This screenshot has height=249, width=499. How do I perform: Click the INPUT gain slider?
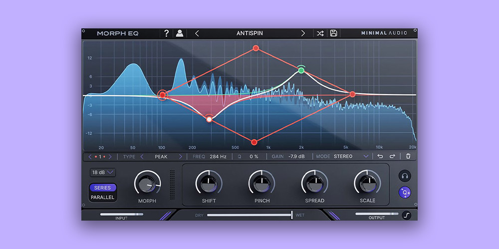coord(122,214)
